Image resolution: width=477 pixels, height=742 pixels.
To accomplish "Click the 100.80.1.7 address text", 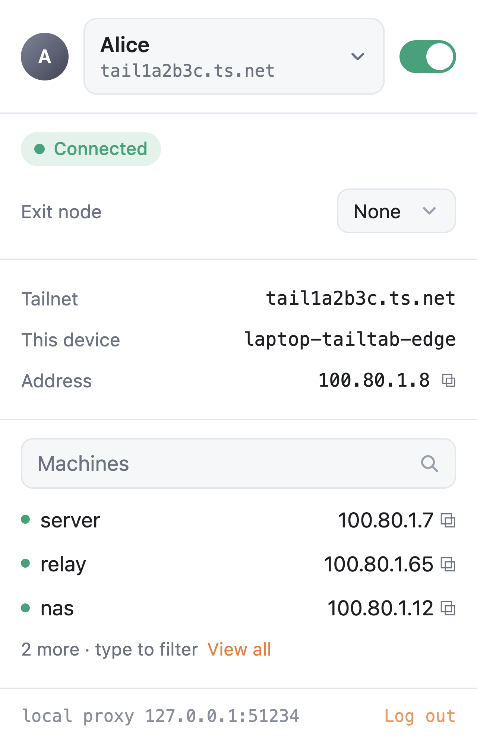I will pyautogui.click(x=386, y=520).
